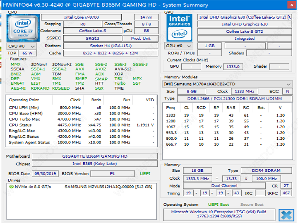This screenshot has width=298, height=224.
Task: Click the 666.7 frequency timing row
Action: point(227,144)
